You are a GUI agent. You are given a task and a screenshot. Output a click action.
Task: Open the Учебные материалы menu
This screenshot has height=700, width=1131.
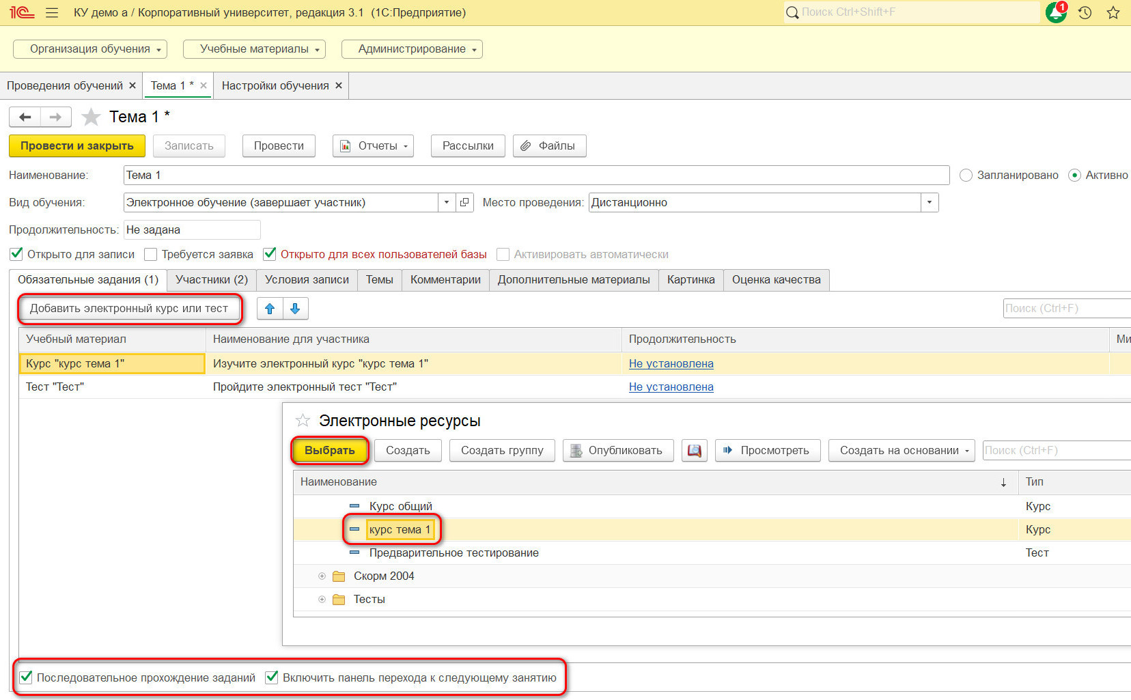click(254, 49)
